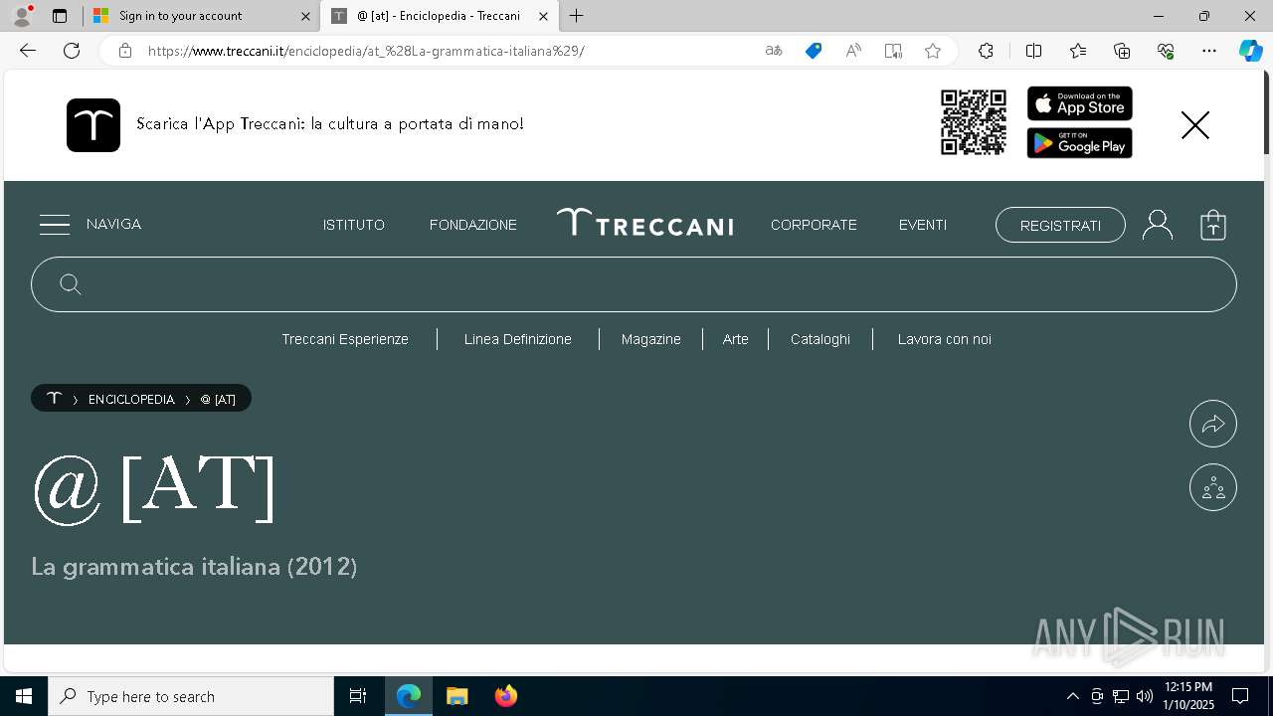1273x716 pixels.
Task: Open the Cataloghi link
Action: (x=820, y=339)
